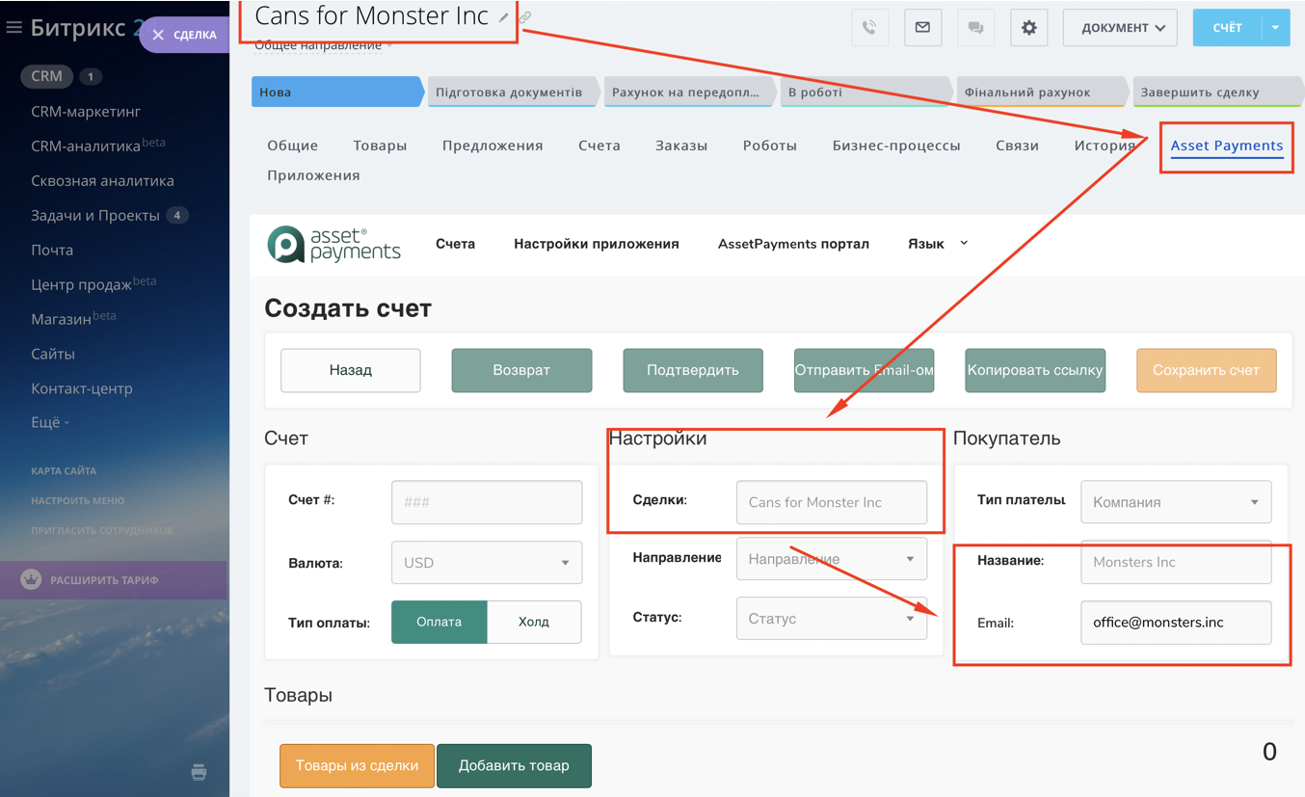Select Оплата payment type
Image resolution: width=1305 pixels, height=797 pixels.
(x=439, y=622)
